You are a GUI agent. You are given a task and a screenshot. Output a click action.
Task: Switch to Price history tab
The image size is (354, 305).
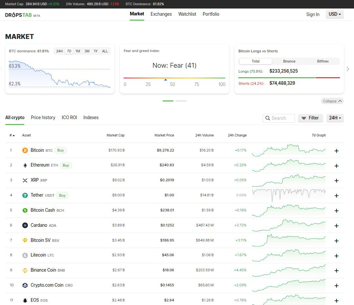[43, 118]
